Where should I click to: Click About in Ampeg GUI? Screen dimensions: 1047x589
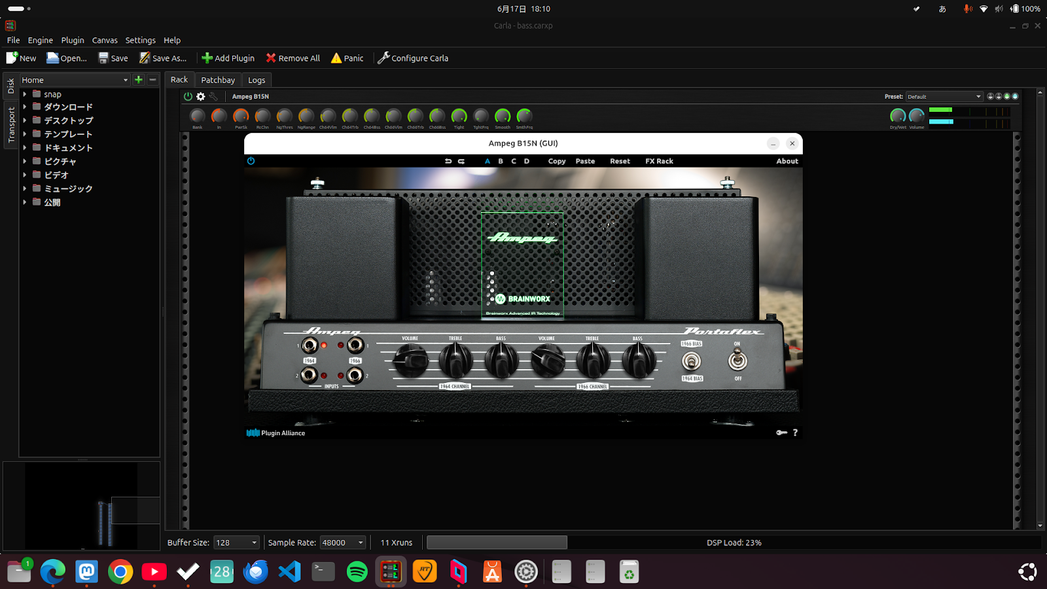point(787,161)
